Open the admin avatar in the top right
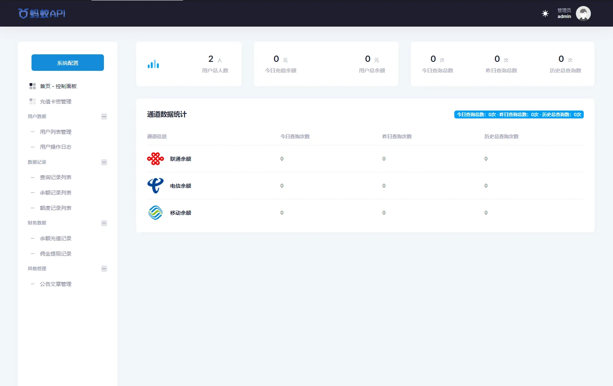The height and width of the screenshot is (386, 613). (x=583, y=13)
